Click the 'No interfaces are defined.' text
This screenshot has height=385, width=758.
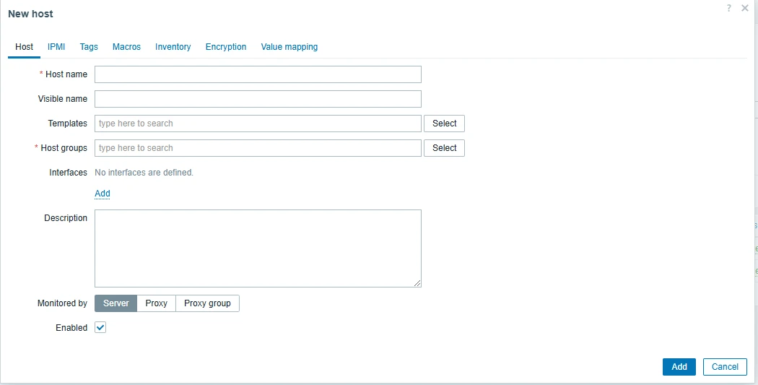point(144,173)
